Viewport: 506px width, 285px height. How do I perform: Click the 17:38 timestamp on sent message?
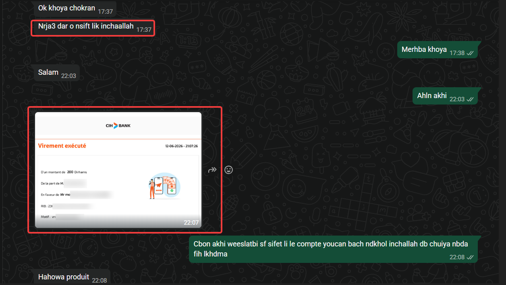(x=457, y=53)
